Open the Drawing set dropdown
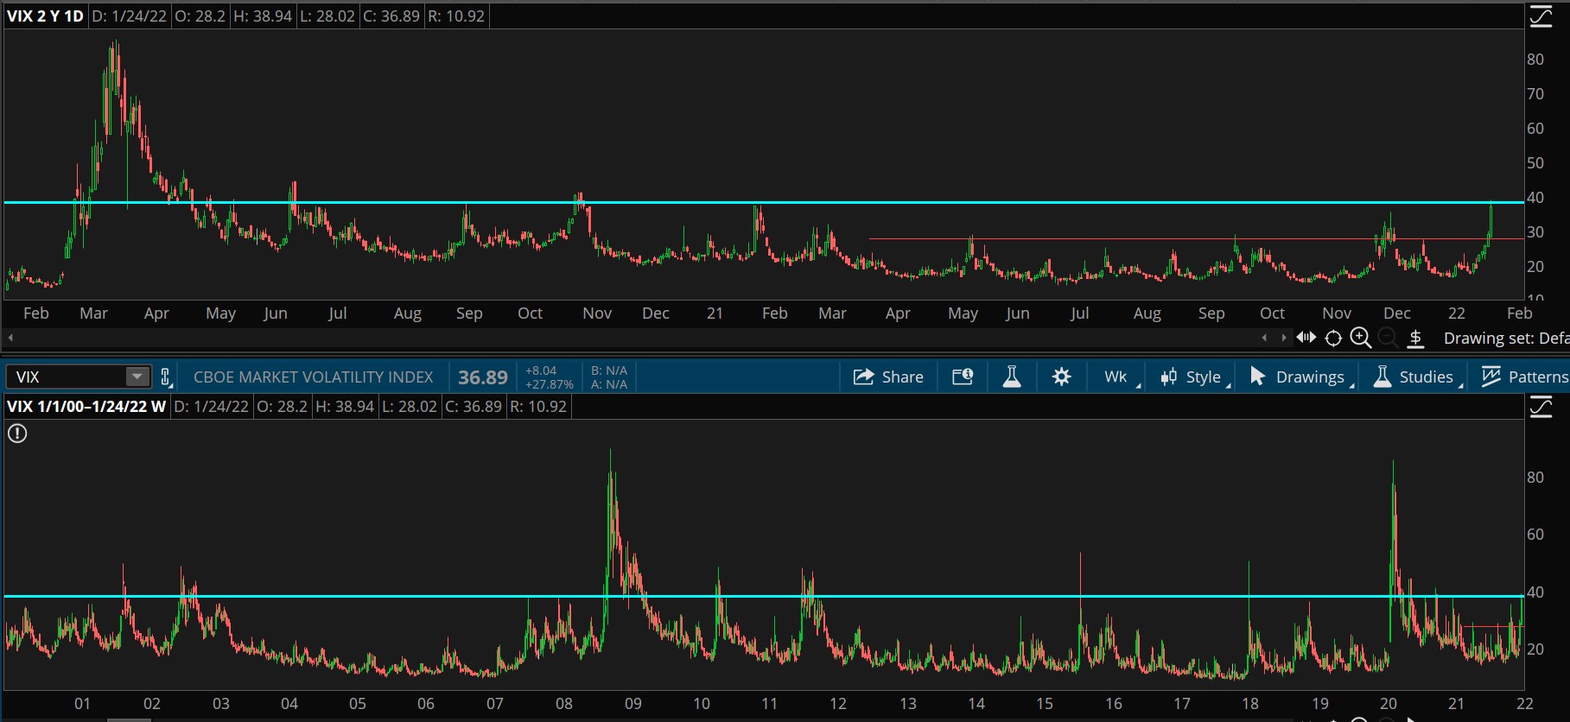The width and height of the screenshot is (1570, 722). click(1506, 339)
